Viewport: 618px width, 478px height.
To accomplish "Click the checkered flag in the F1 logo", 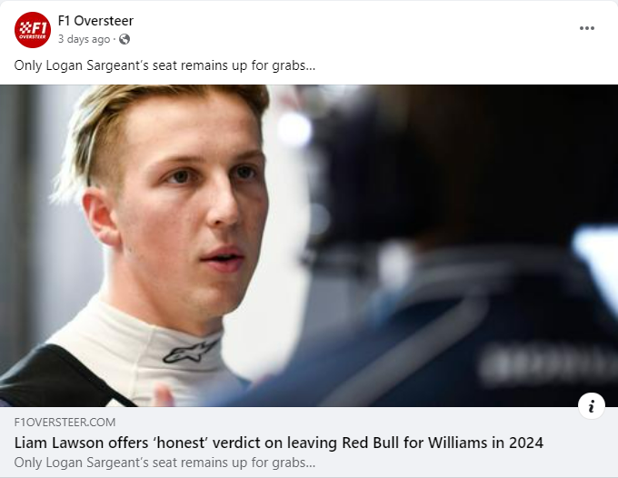I will (25, 27).
